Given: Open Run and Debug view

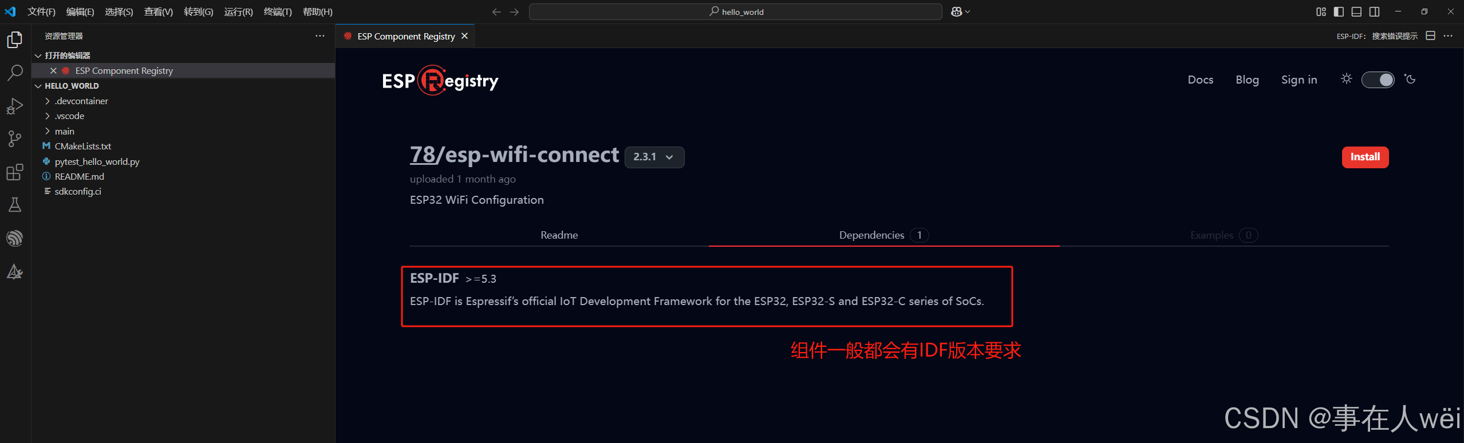Looking at the screenshot, I should point(15,106).
